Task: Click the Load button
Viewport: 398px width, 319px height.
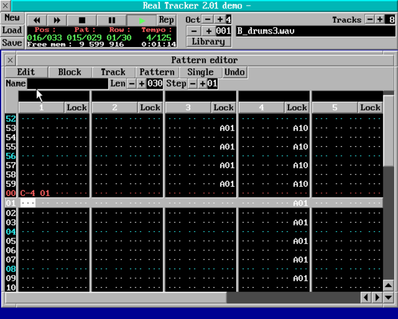Action: click(x=12, y=30)
